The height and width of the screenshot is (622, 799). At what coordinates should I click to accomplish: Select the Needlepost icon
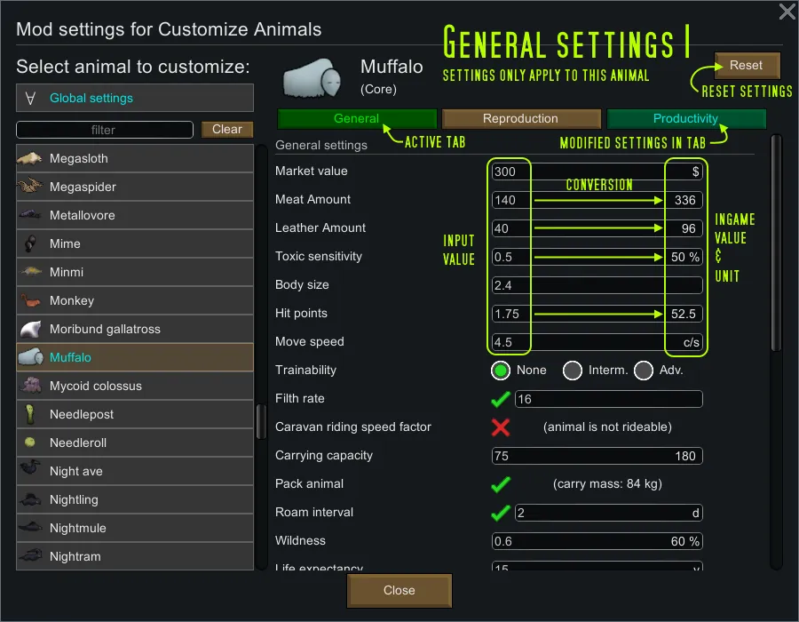[x=29, y=414]
